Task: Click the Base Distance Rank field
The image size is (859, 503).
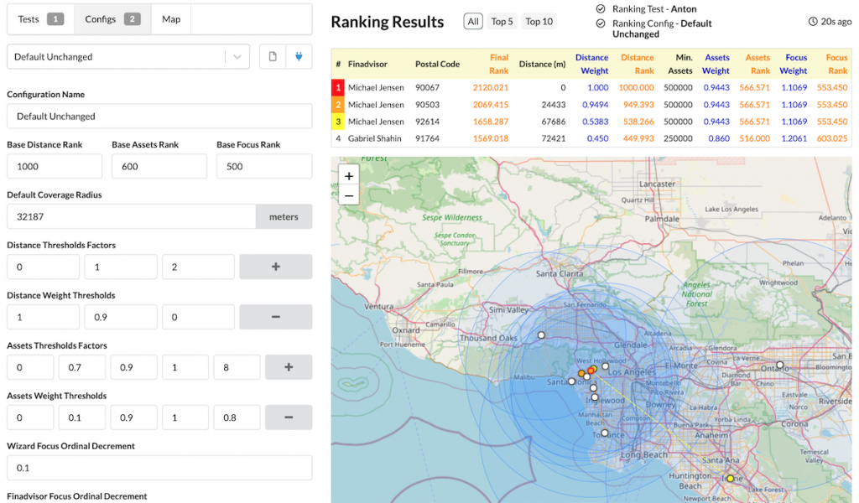Action: [x=55, y=166]
